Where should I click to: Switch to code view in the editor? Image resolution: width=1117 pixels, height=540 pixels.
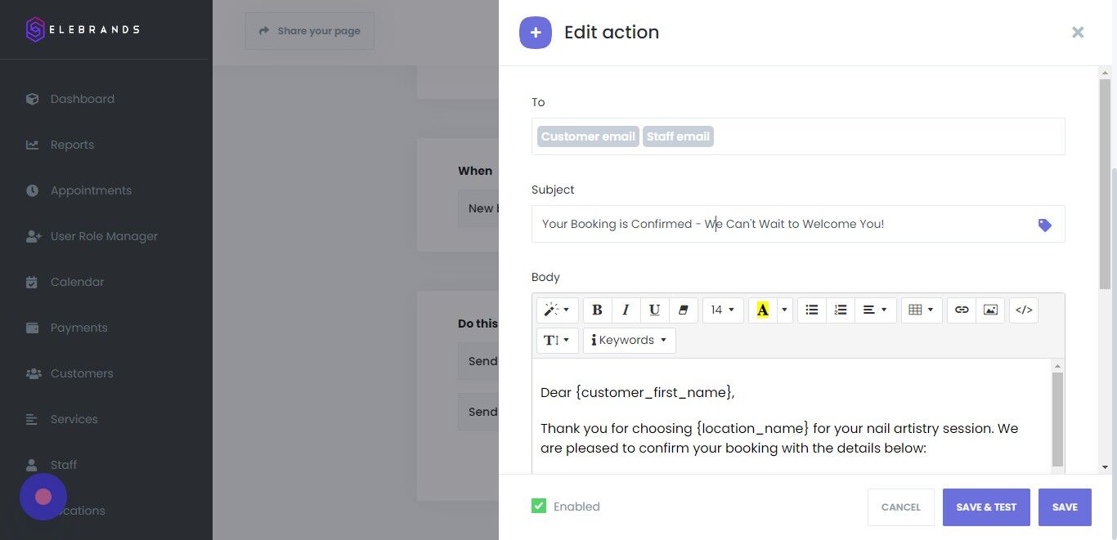(x=1024, y=310)
